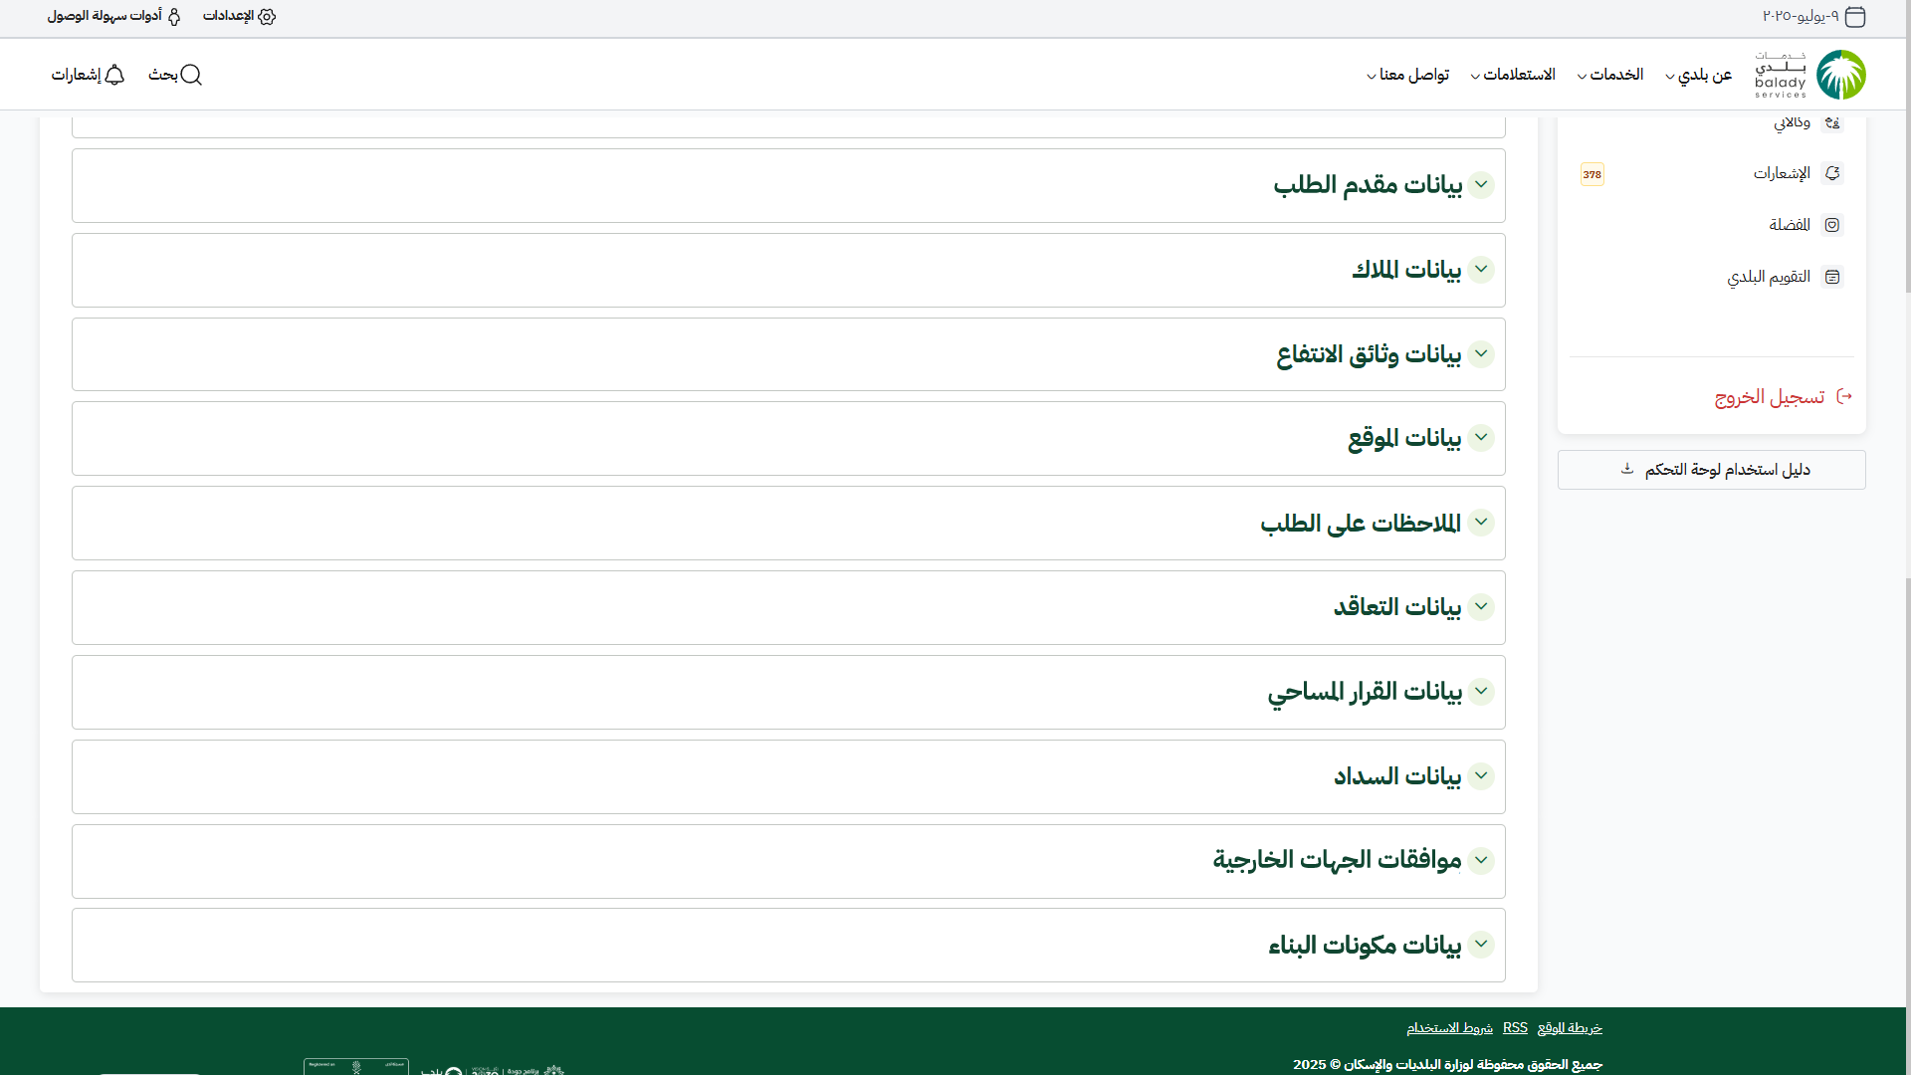Screen dimensions: 1911x1075
Task: Click تسجيل الخروج logout link
Action: pos(1770,397)
